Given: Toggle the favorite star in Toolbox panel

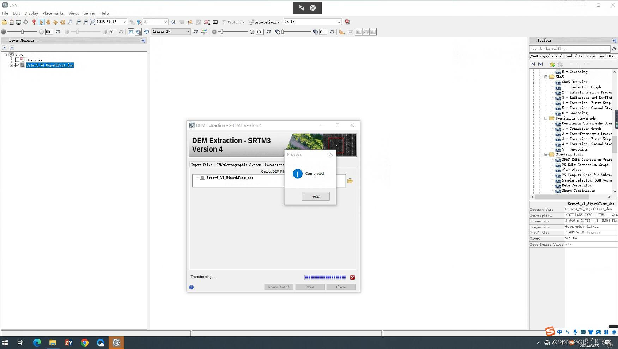Looking at the screenshot, I should click(x=552, y=64).
